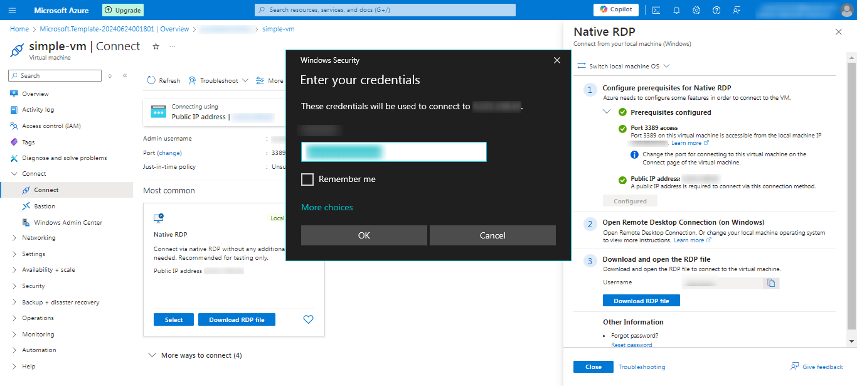
Task: Click the Upgrade button
Action: click(123, 10)
